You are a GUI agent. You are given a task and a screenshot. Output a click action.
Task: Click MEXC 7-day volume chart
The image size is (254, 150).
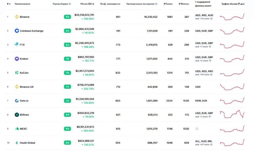coord(232,129)
